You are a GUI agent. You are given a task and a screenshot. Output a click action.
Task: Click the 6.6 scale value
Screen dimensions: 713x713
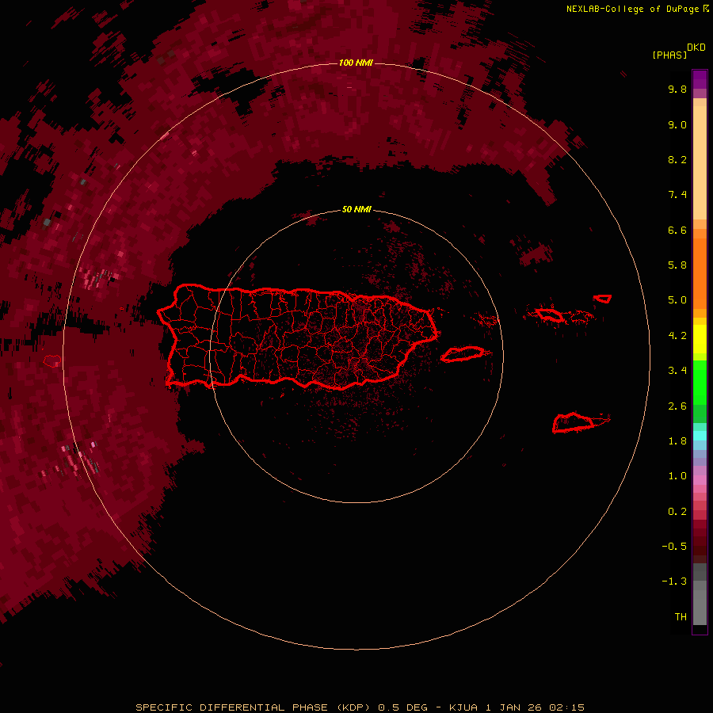click(677, 230)
